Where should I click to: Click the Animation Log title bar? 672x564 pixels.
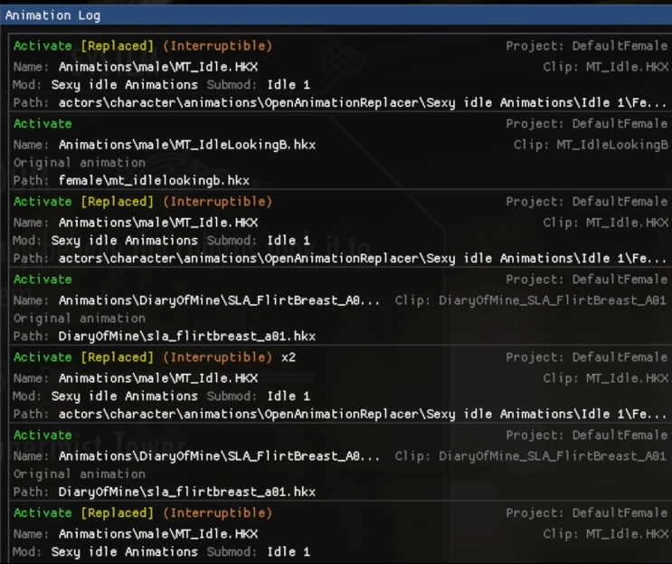336,15
